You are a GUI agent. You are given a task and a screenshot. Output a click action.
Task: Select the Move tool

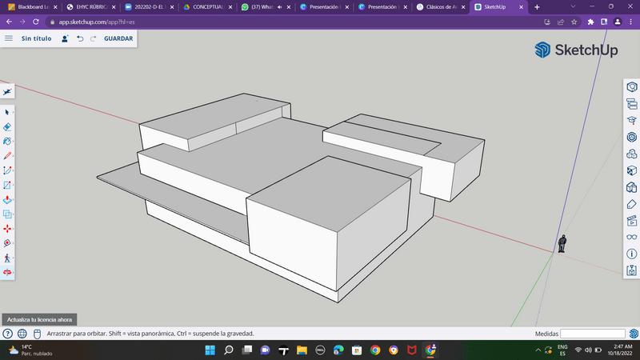point(7,229)
